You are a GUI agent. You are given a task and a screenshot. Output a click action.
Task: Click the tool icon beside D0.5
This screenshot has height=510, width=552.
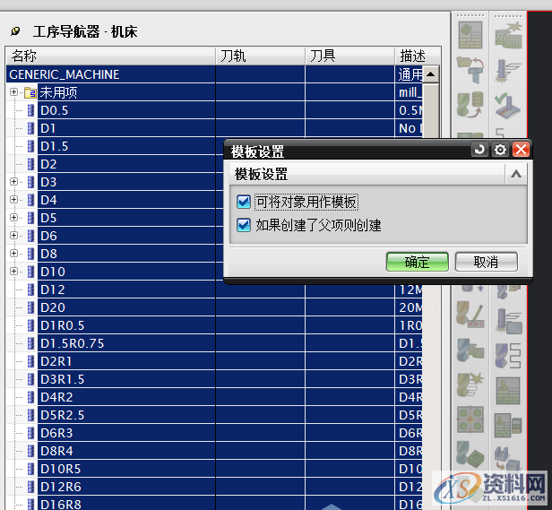pyautogui.click(x=31, y=110)
